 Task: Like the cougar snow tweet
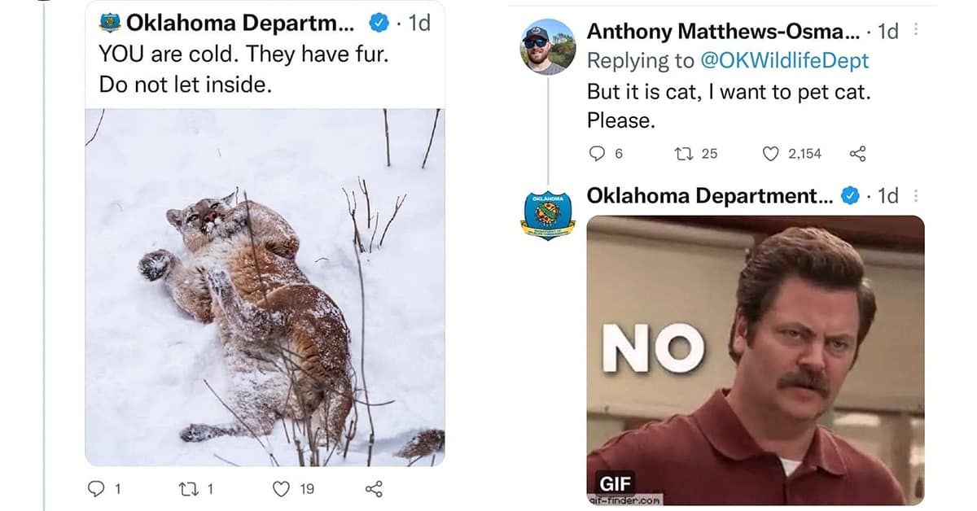[x=282, y=489]
